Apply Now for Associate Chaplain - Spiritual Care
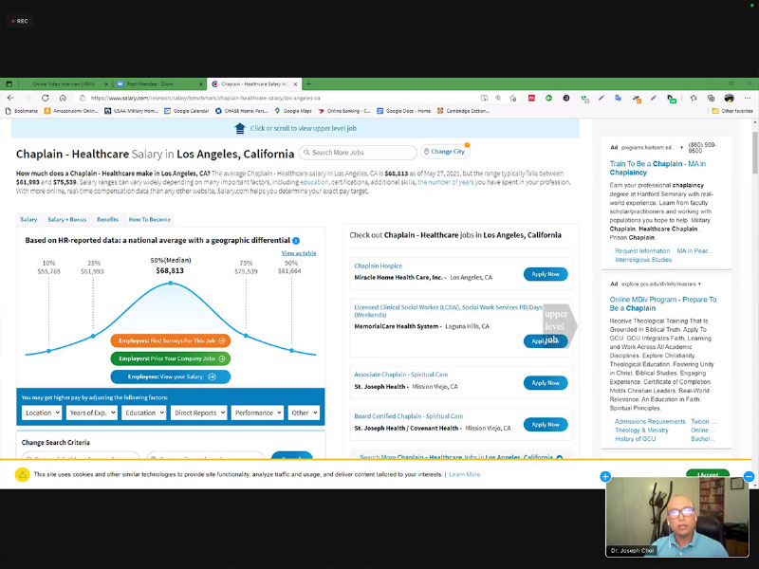This screenshot has height=569, width=759. [546, 383]
